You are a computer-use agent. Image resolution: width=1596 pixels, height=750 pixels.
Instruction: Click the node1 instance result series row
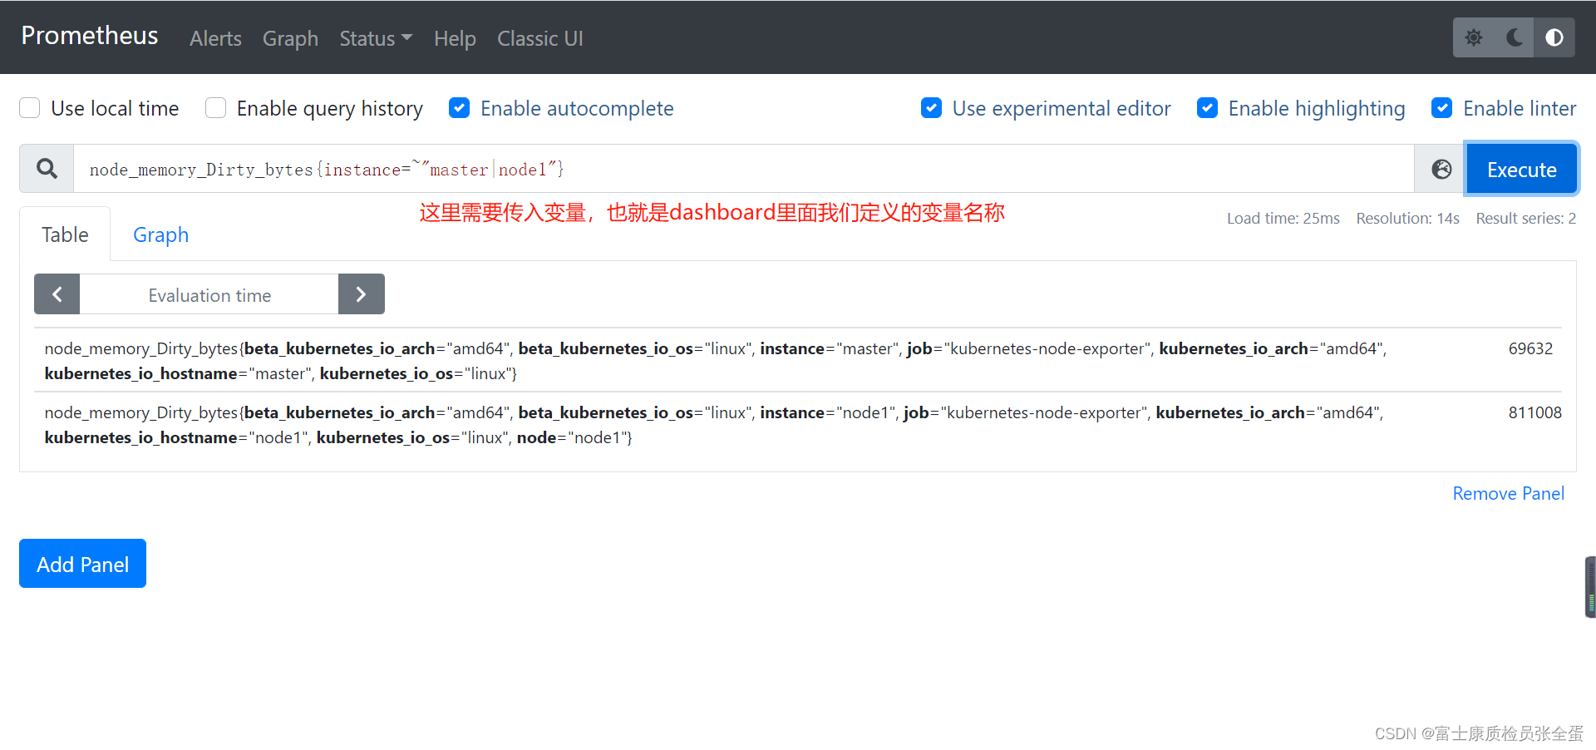(x=798, y=424)
